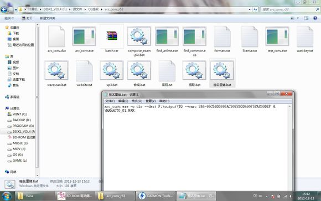Screen dimensions: 321x201
Task: Select OS (K:) drive in navigation pane
Action: [x=15, y=154]
